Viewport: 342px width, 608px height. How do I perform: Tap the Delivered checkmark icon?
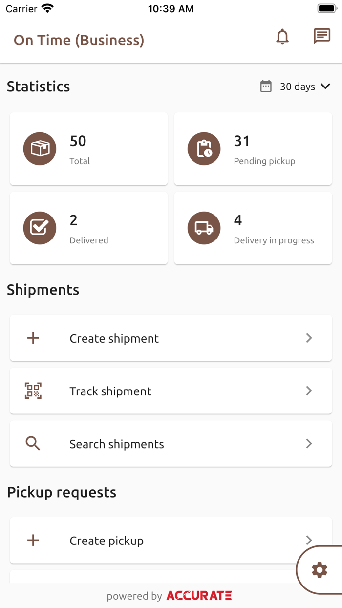[x=40, y=228]
